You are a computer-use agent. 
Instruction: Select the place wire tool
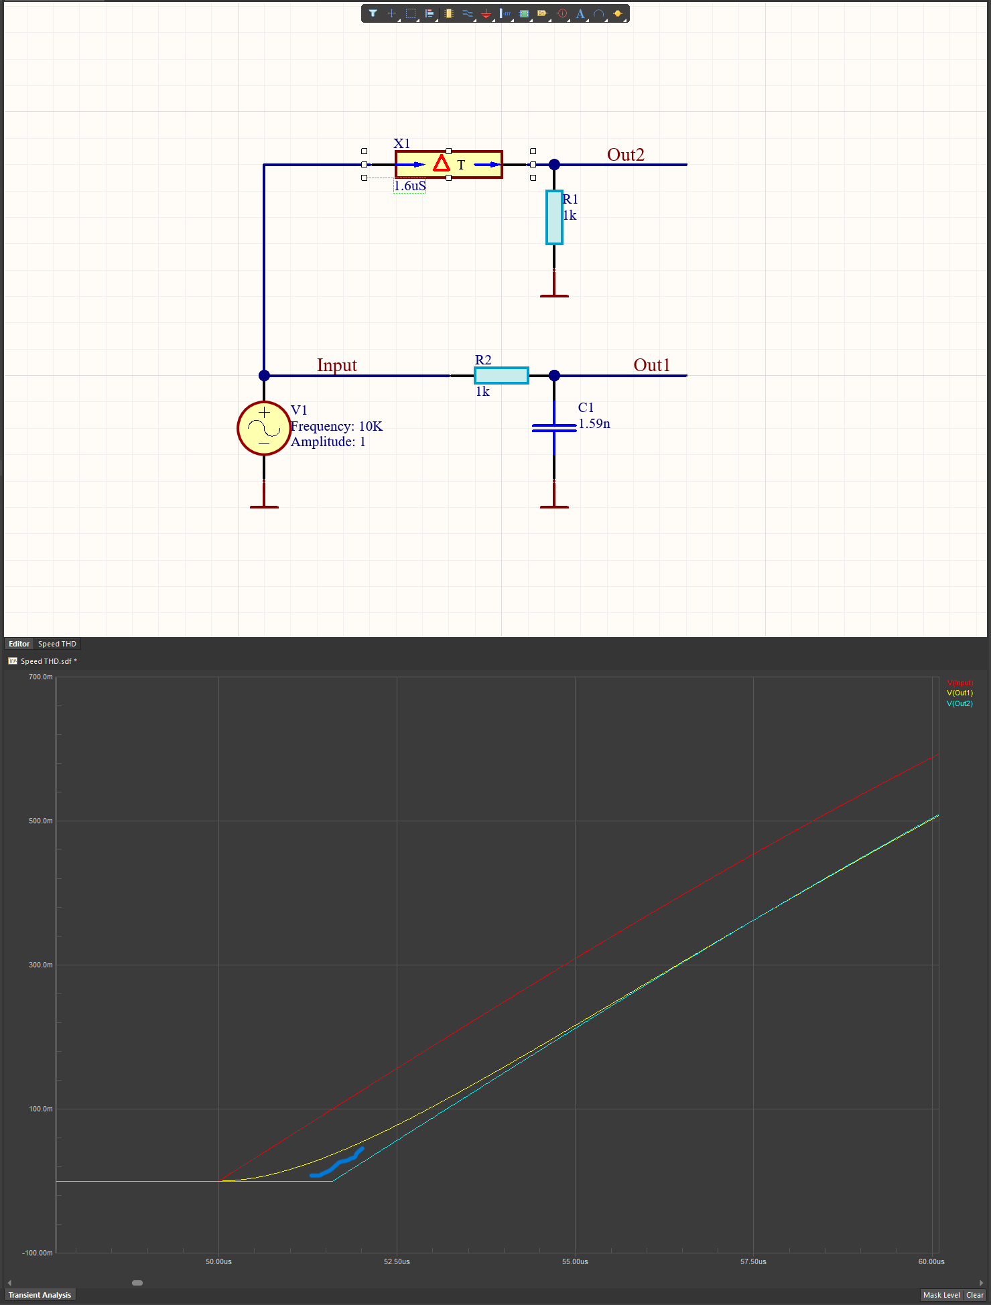pyautogui.click(x=467, y=13)
